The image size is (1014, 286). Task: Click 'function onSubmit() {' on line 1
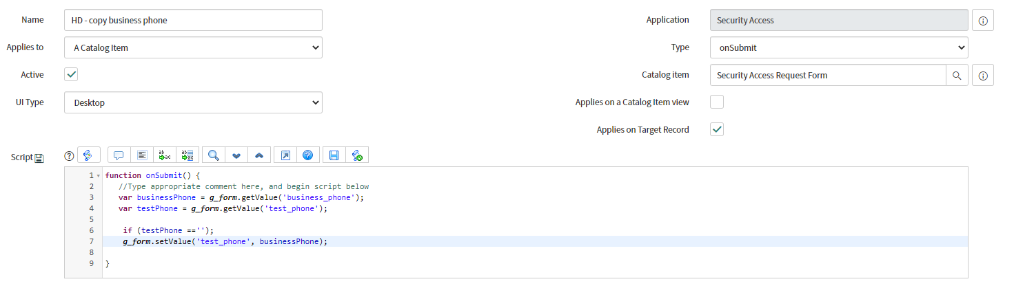tap(152, 175)
